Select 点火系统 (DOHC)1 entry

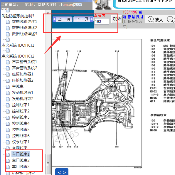coord(18,45)
